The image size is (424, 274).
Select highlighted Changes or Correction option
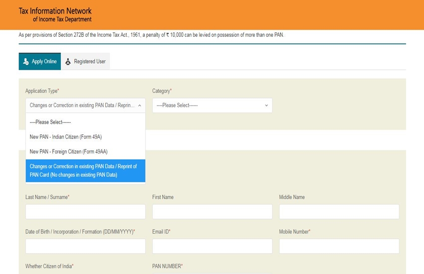coord(85,170)
